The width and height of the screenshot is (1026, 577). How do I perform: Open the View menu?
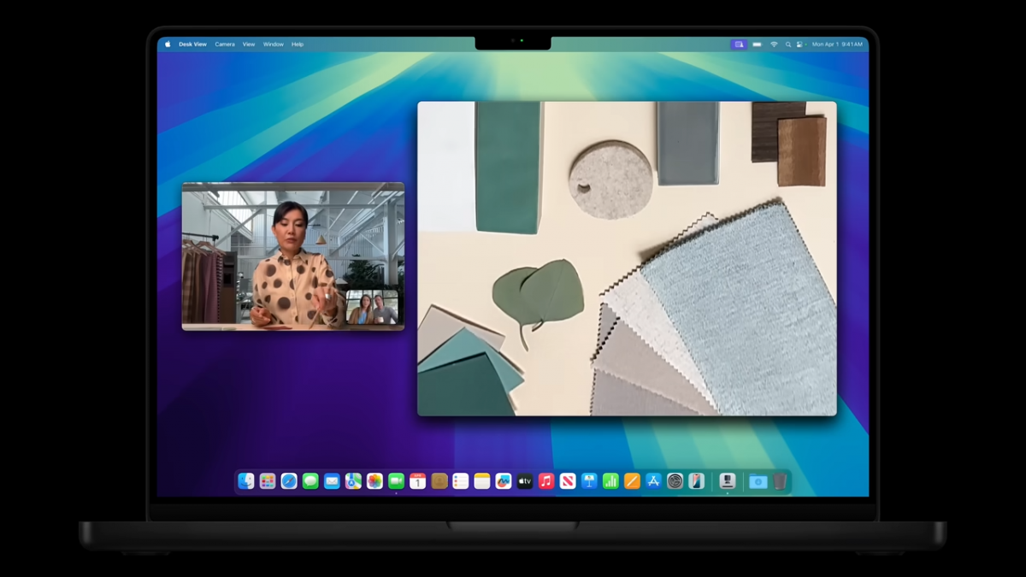pyautogui.click(x=249, y=44)
